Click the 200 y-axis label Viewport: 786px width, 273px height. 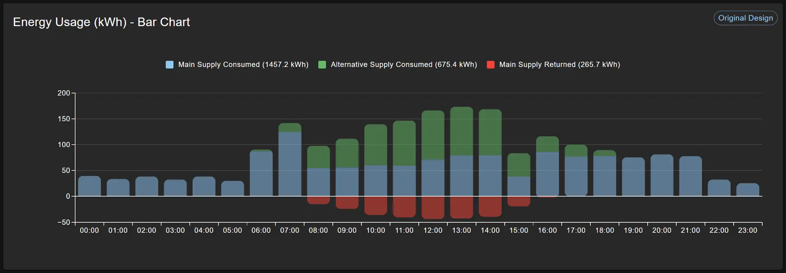pyautogui.click(x=63, y=93)
